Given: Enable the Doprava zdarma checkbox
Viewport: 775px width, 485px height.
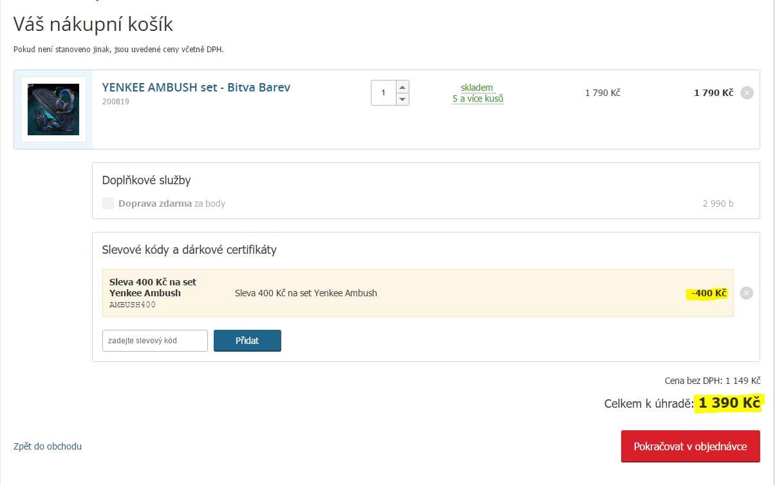Looking at the screenshot, I should [x=108, y=204].
